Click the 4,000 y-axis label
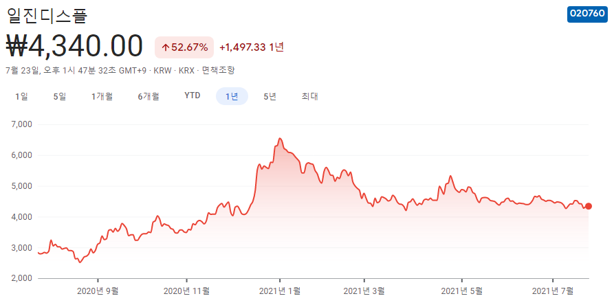The height and width of the screenshot is (305, 614). tap(23, 217)
